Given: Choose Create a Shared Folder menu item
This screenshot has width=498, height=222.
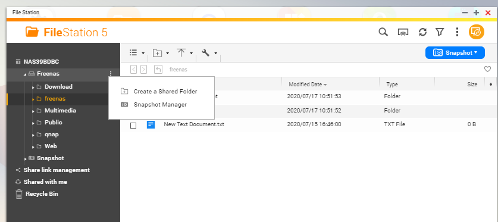Looking at the screenshot, I should 161,92.
